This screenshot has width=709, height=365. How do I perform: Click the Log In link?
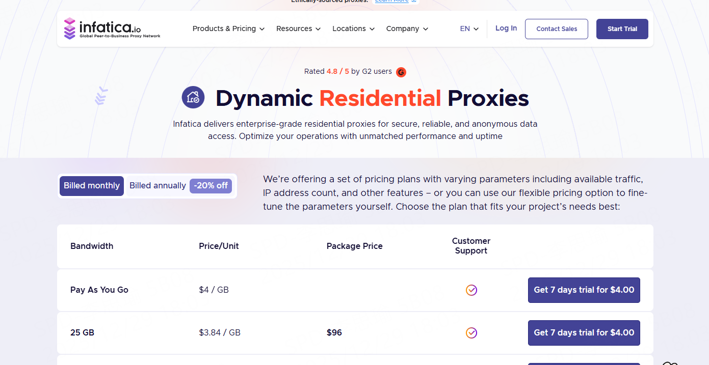tap(506, 29)
